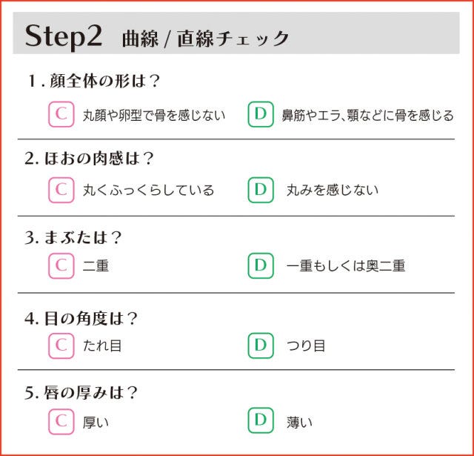Pick D box for eyelid question

pos(260,265)
